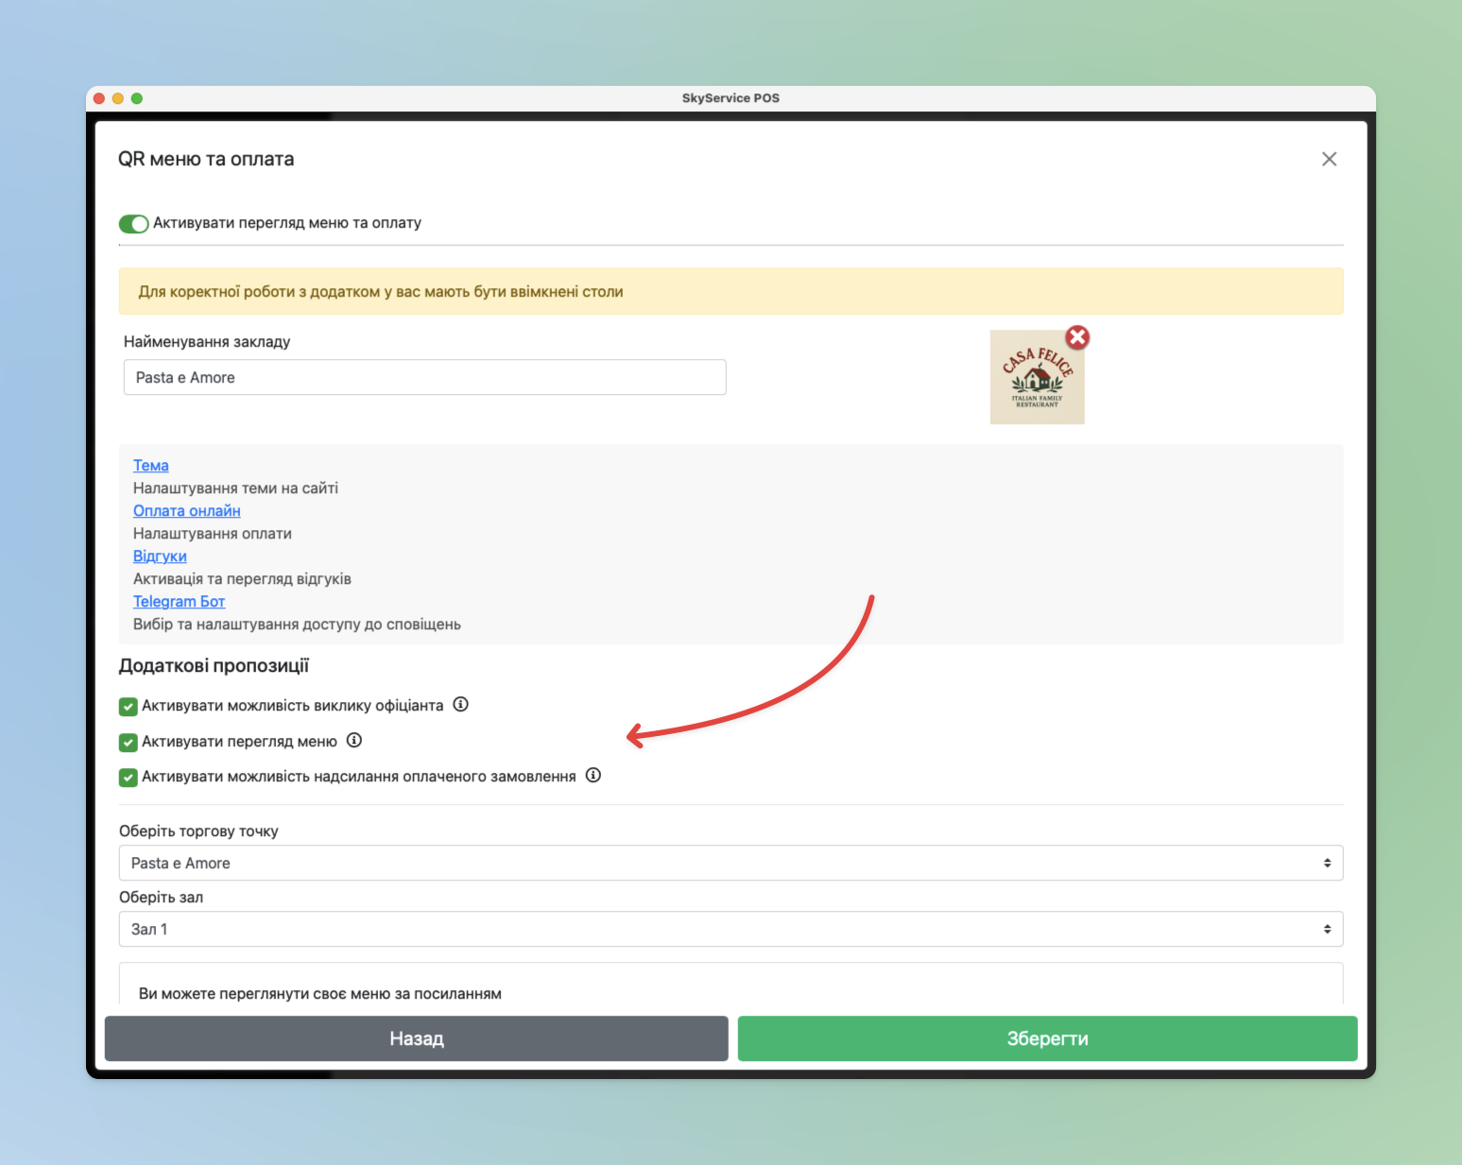The width and height of the screenshot is (1462, 1165).
Task: Open the 'Оплата онлайн' settings link
Action: click(186, 511)
